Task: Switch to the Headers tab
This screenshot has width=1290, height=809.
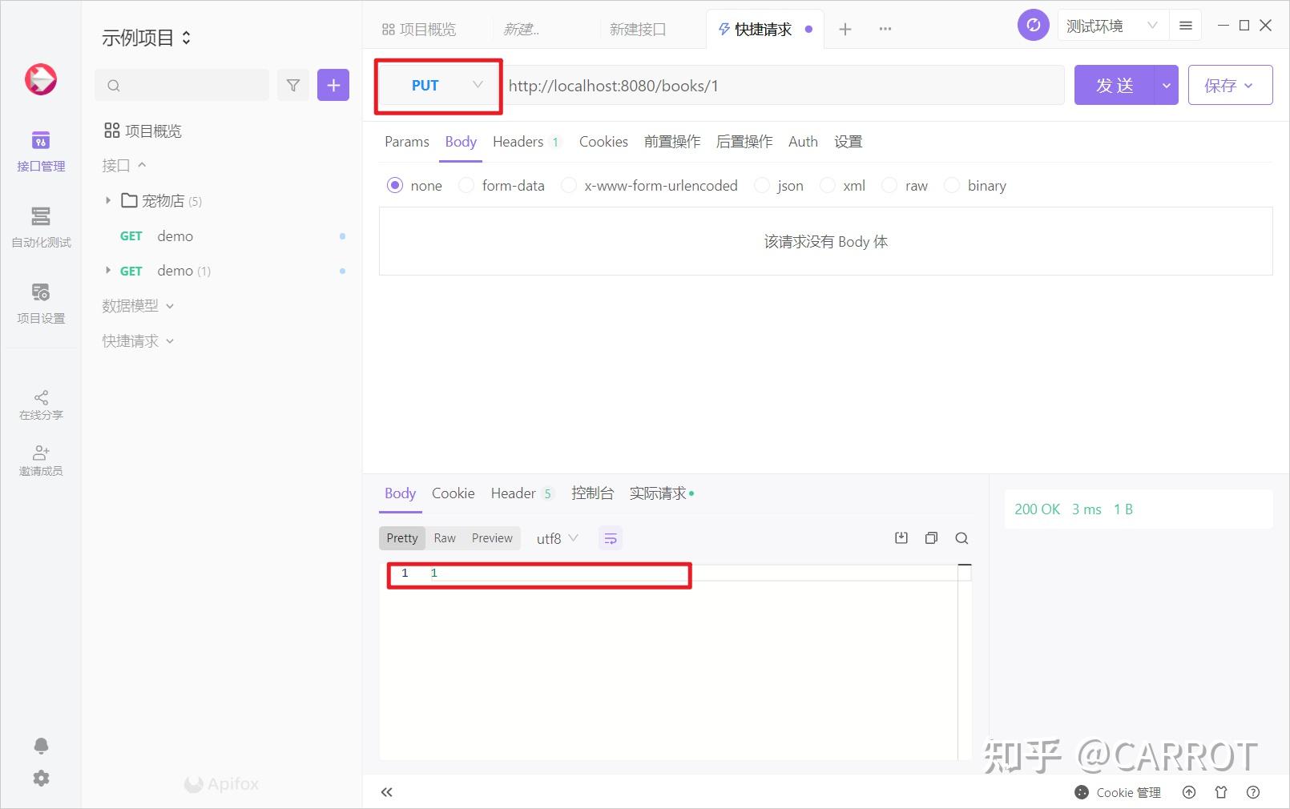Action: [517, 142]
